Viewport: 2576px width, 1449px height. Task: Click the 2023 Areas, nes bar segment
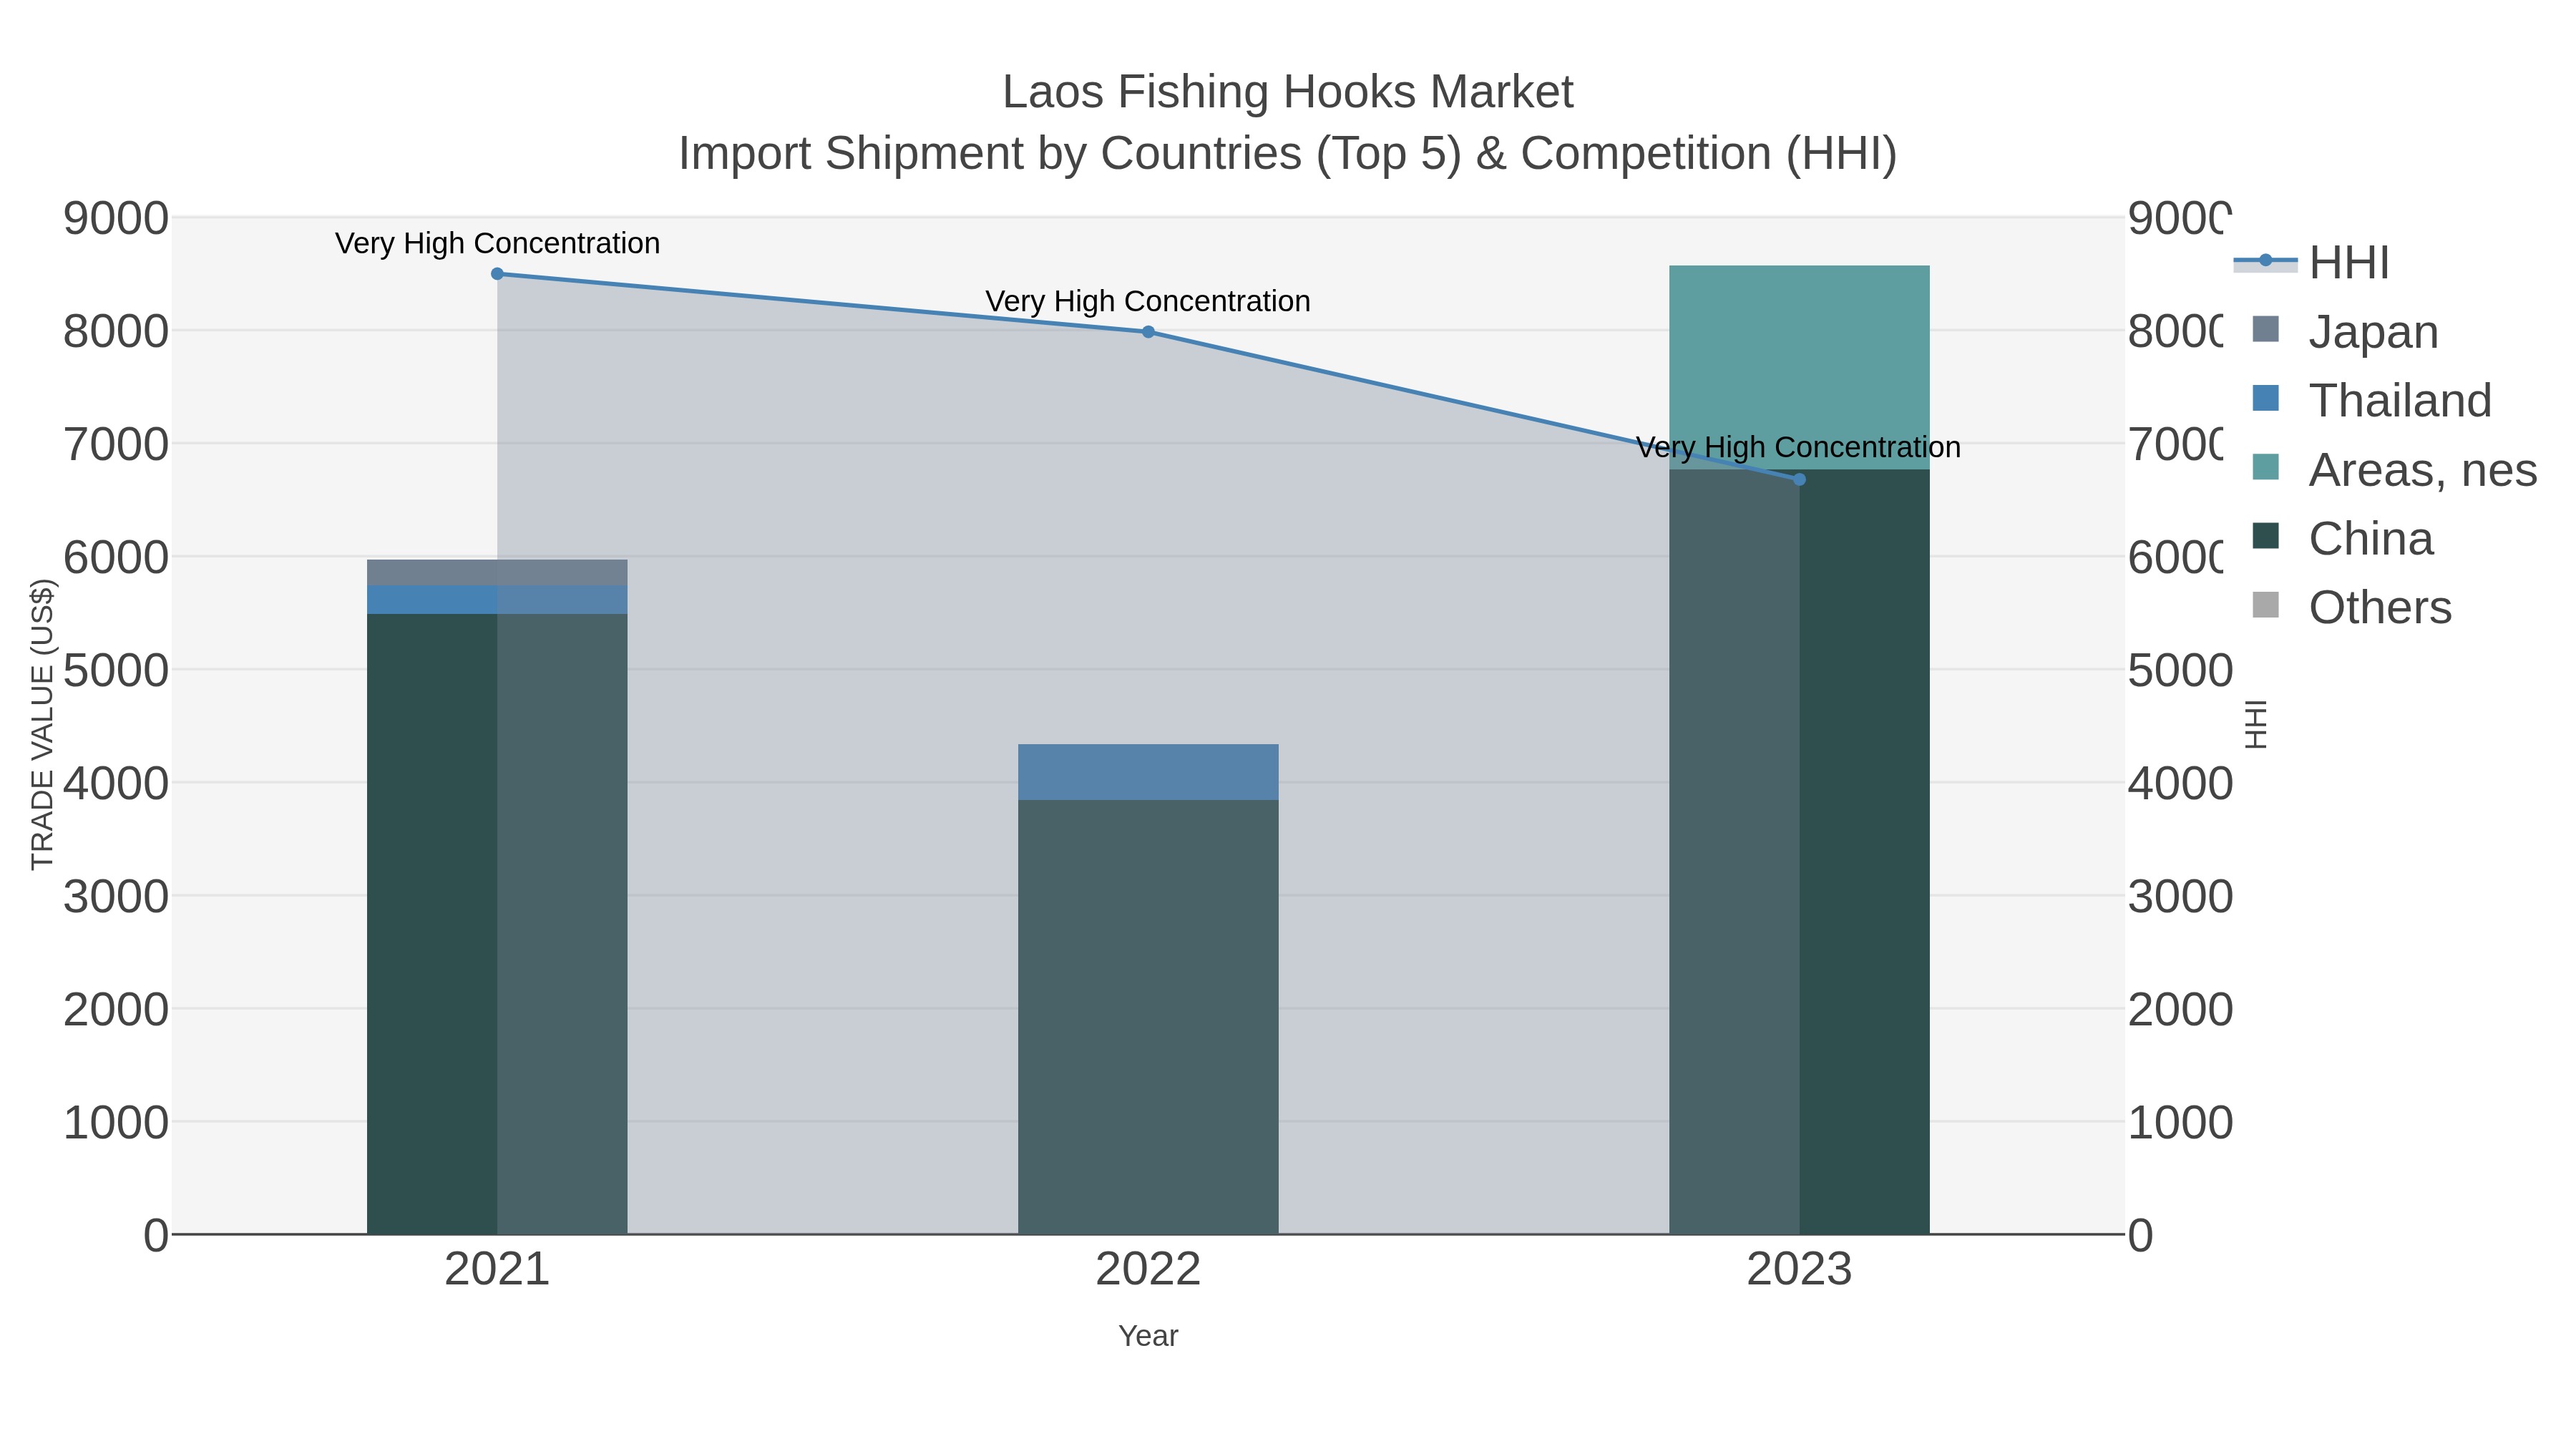pos(1799,368)
